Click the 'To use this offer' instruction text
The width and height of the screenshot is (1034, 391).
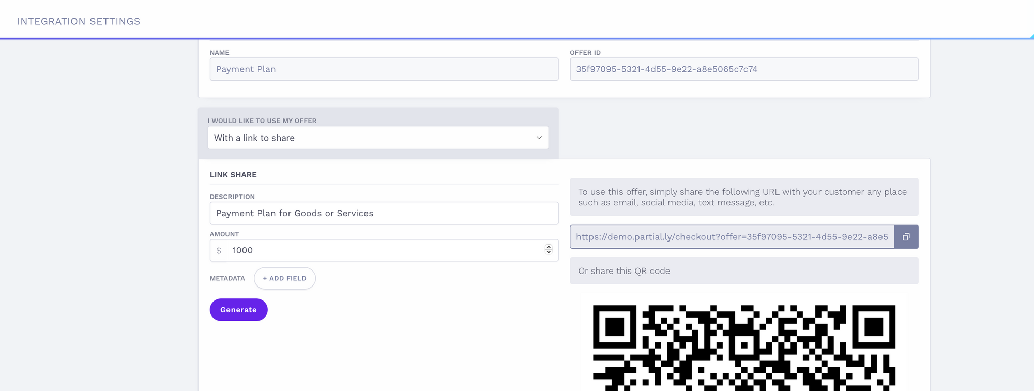click(x=742, y=197)
